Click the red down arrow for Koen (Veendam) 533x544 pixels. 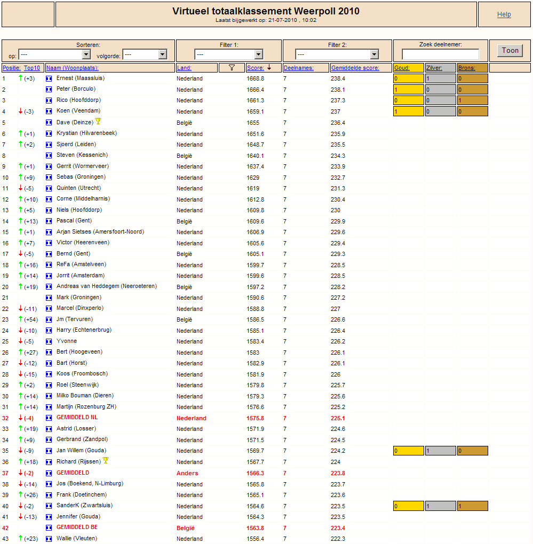[x=20, y=111]
